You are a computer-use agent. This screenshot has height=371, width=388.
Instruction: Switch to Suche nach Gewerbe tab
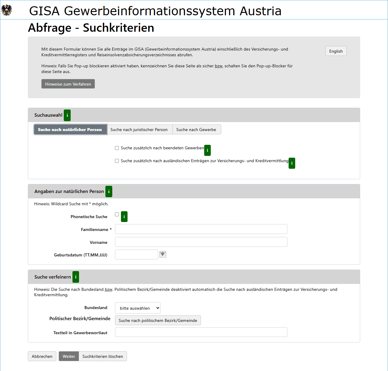196,130
